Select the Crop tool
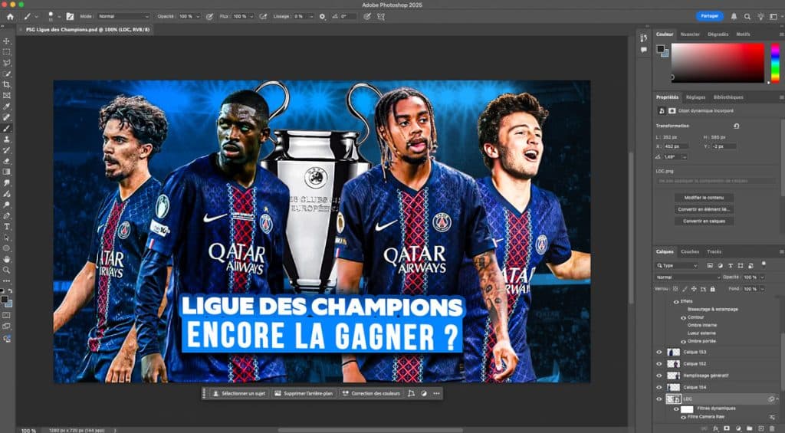785x433 pixels. click(x=7, y=84)
